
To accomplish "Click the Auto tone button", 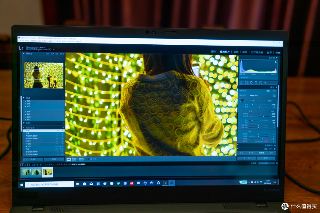I will click(x=272, y=112).
